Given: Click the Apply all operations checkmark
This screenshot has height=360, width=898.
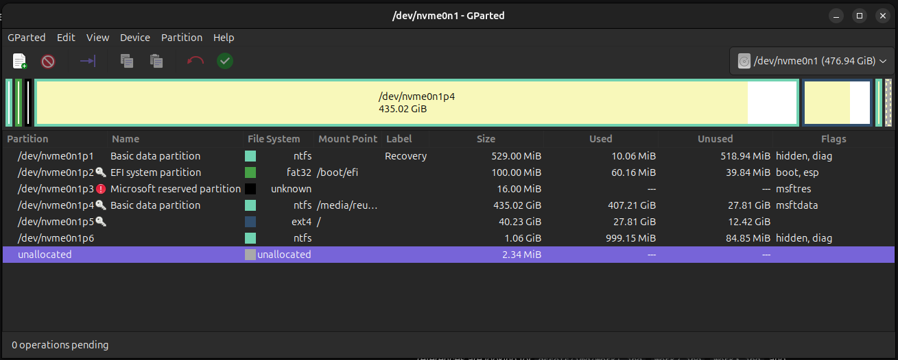Looking at the screenshot, I should pos(225,62).
